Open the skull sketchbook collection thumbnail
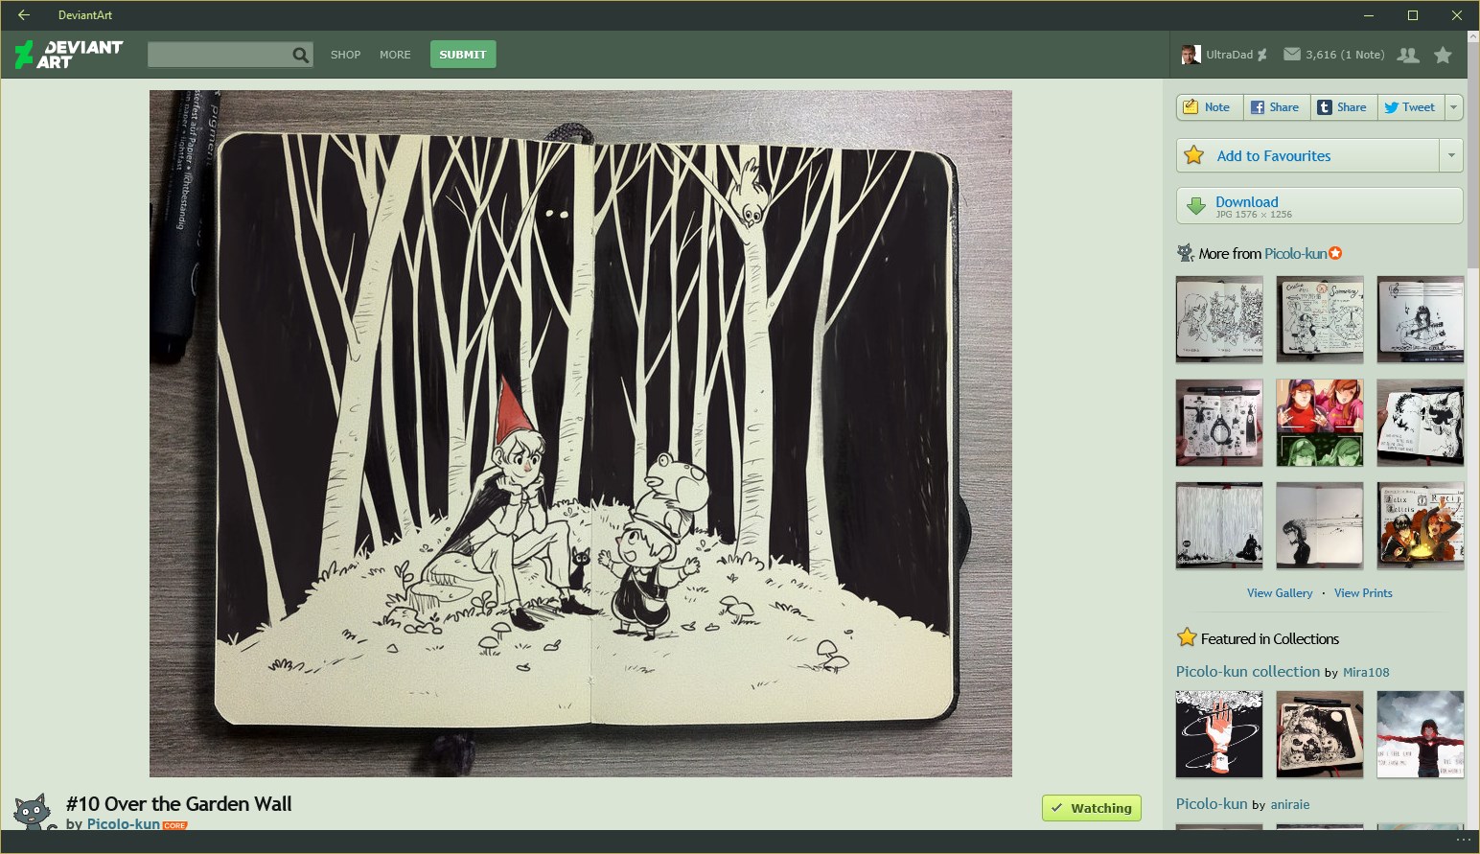Viewport: 1480px width, 854px height. point(1320,734)
